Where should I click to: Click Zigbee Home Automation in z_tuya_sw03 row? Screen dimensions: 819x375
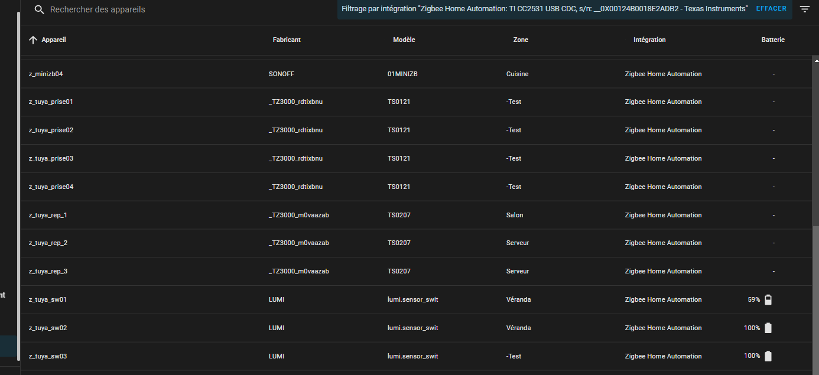(664, 356)
